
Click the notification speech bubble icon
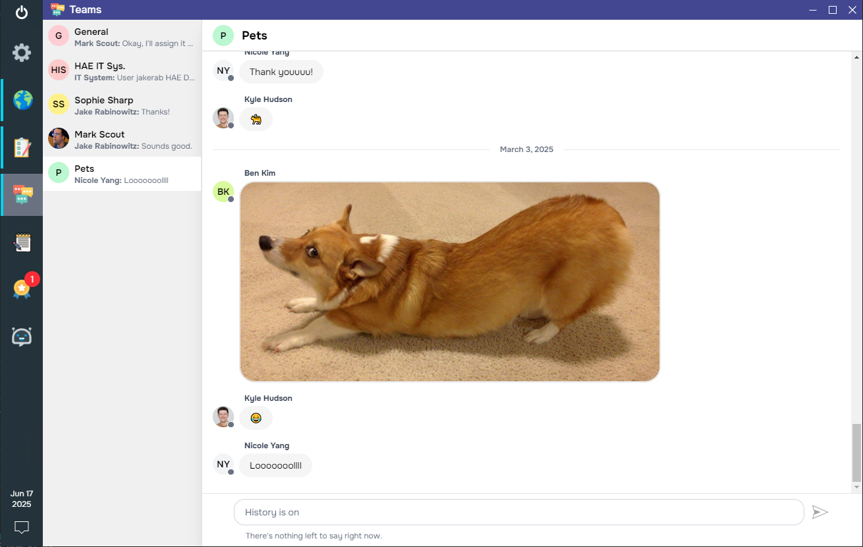(22, 527)
